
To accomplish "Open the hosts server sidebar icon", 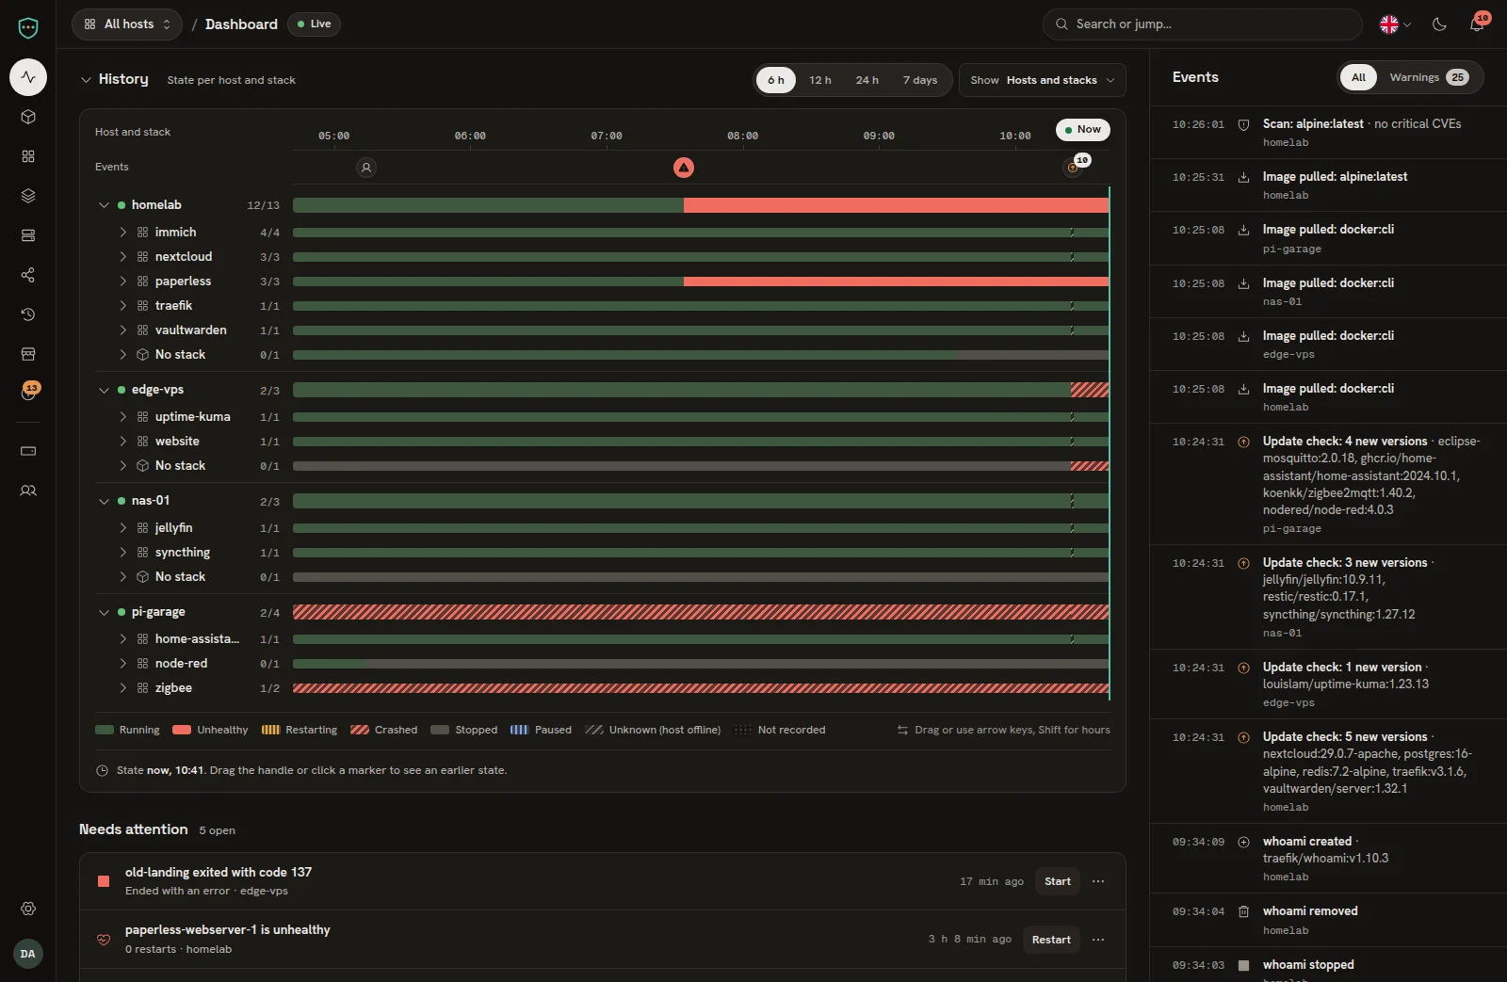I will [x=28, y=235].
